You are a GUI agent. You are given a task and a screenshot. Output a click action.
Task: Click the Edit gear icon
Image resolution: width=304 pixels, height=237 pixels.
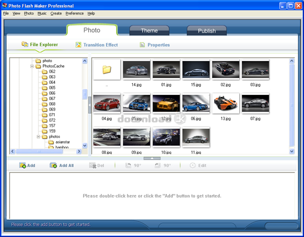point(193,165)
